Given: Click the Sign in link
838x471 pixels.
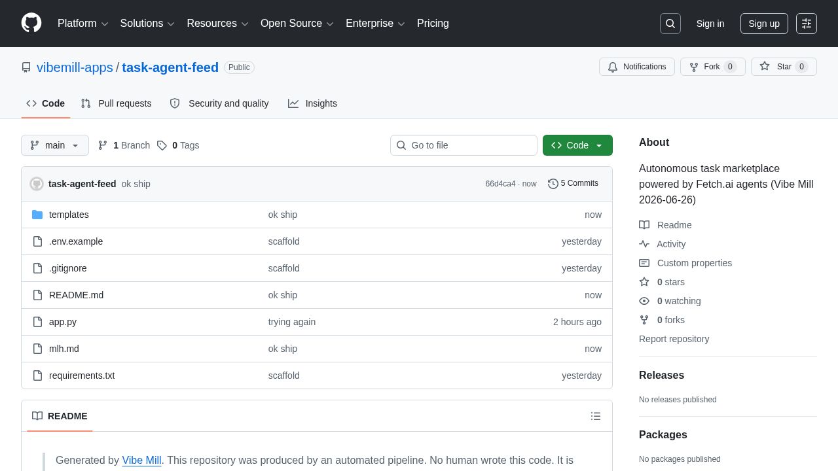Looking at the screenshot, I should [710, 24].
